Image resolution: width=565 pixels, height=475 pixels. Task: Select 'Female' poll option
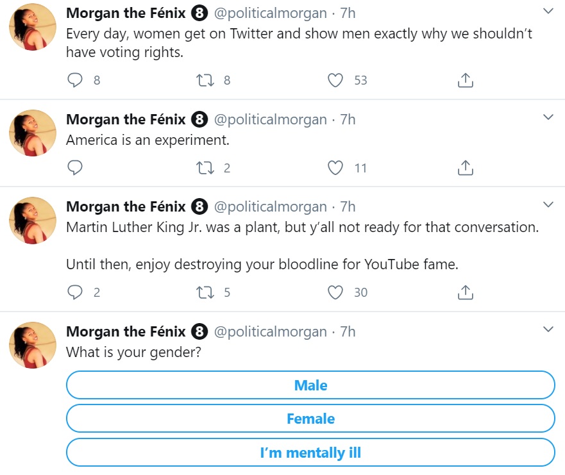tap(310, 419)
